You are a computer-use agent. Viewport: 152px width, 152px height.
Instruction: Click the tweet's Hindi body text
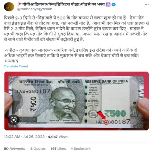pyautogui.click(x=76, y=39)
